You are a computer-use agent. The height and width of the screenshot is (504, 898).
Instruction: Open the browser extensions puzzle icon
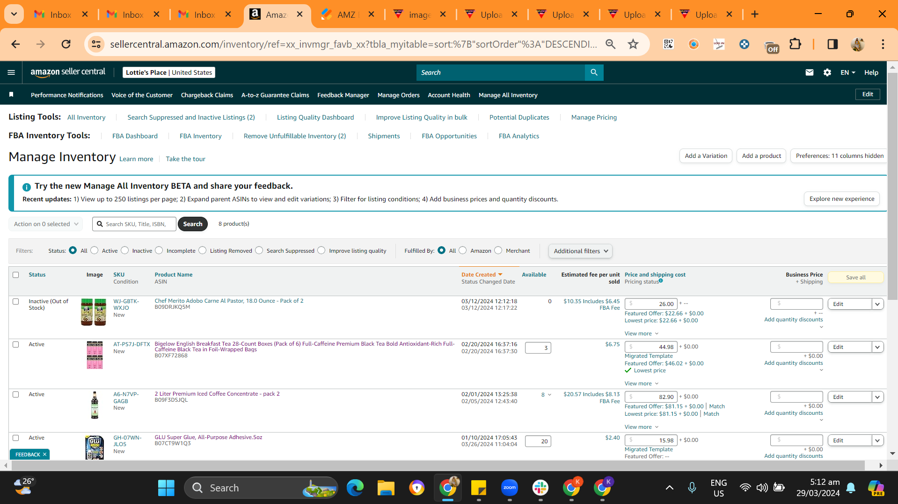(795, 44)
